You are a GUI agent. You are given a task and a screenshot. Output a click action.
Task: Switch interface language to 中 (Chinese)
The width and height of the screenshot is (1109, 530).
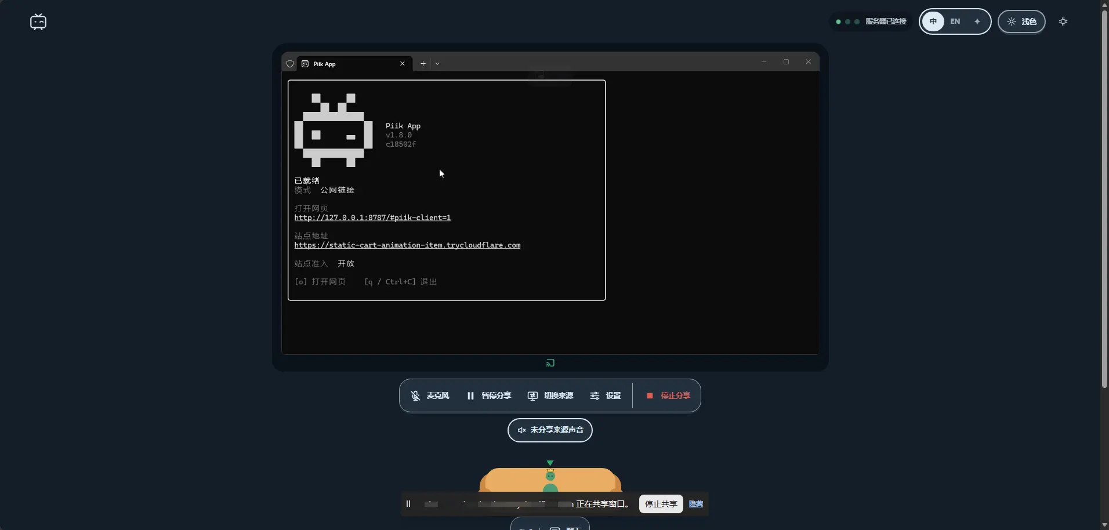click(933, 21)
